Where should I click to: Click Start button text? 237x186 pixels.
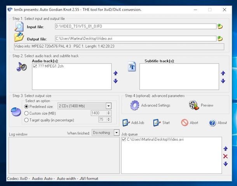click(x=166, y=122)
